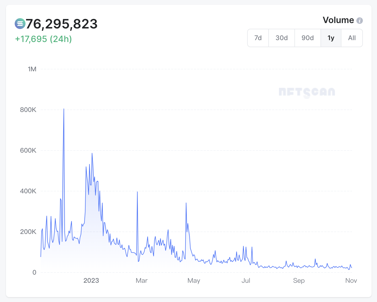Image resolution: width=377 pixels, height=302 pixels.
Task: Select the 30d range tab
Action: pos(282,38)
